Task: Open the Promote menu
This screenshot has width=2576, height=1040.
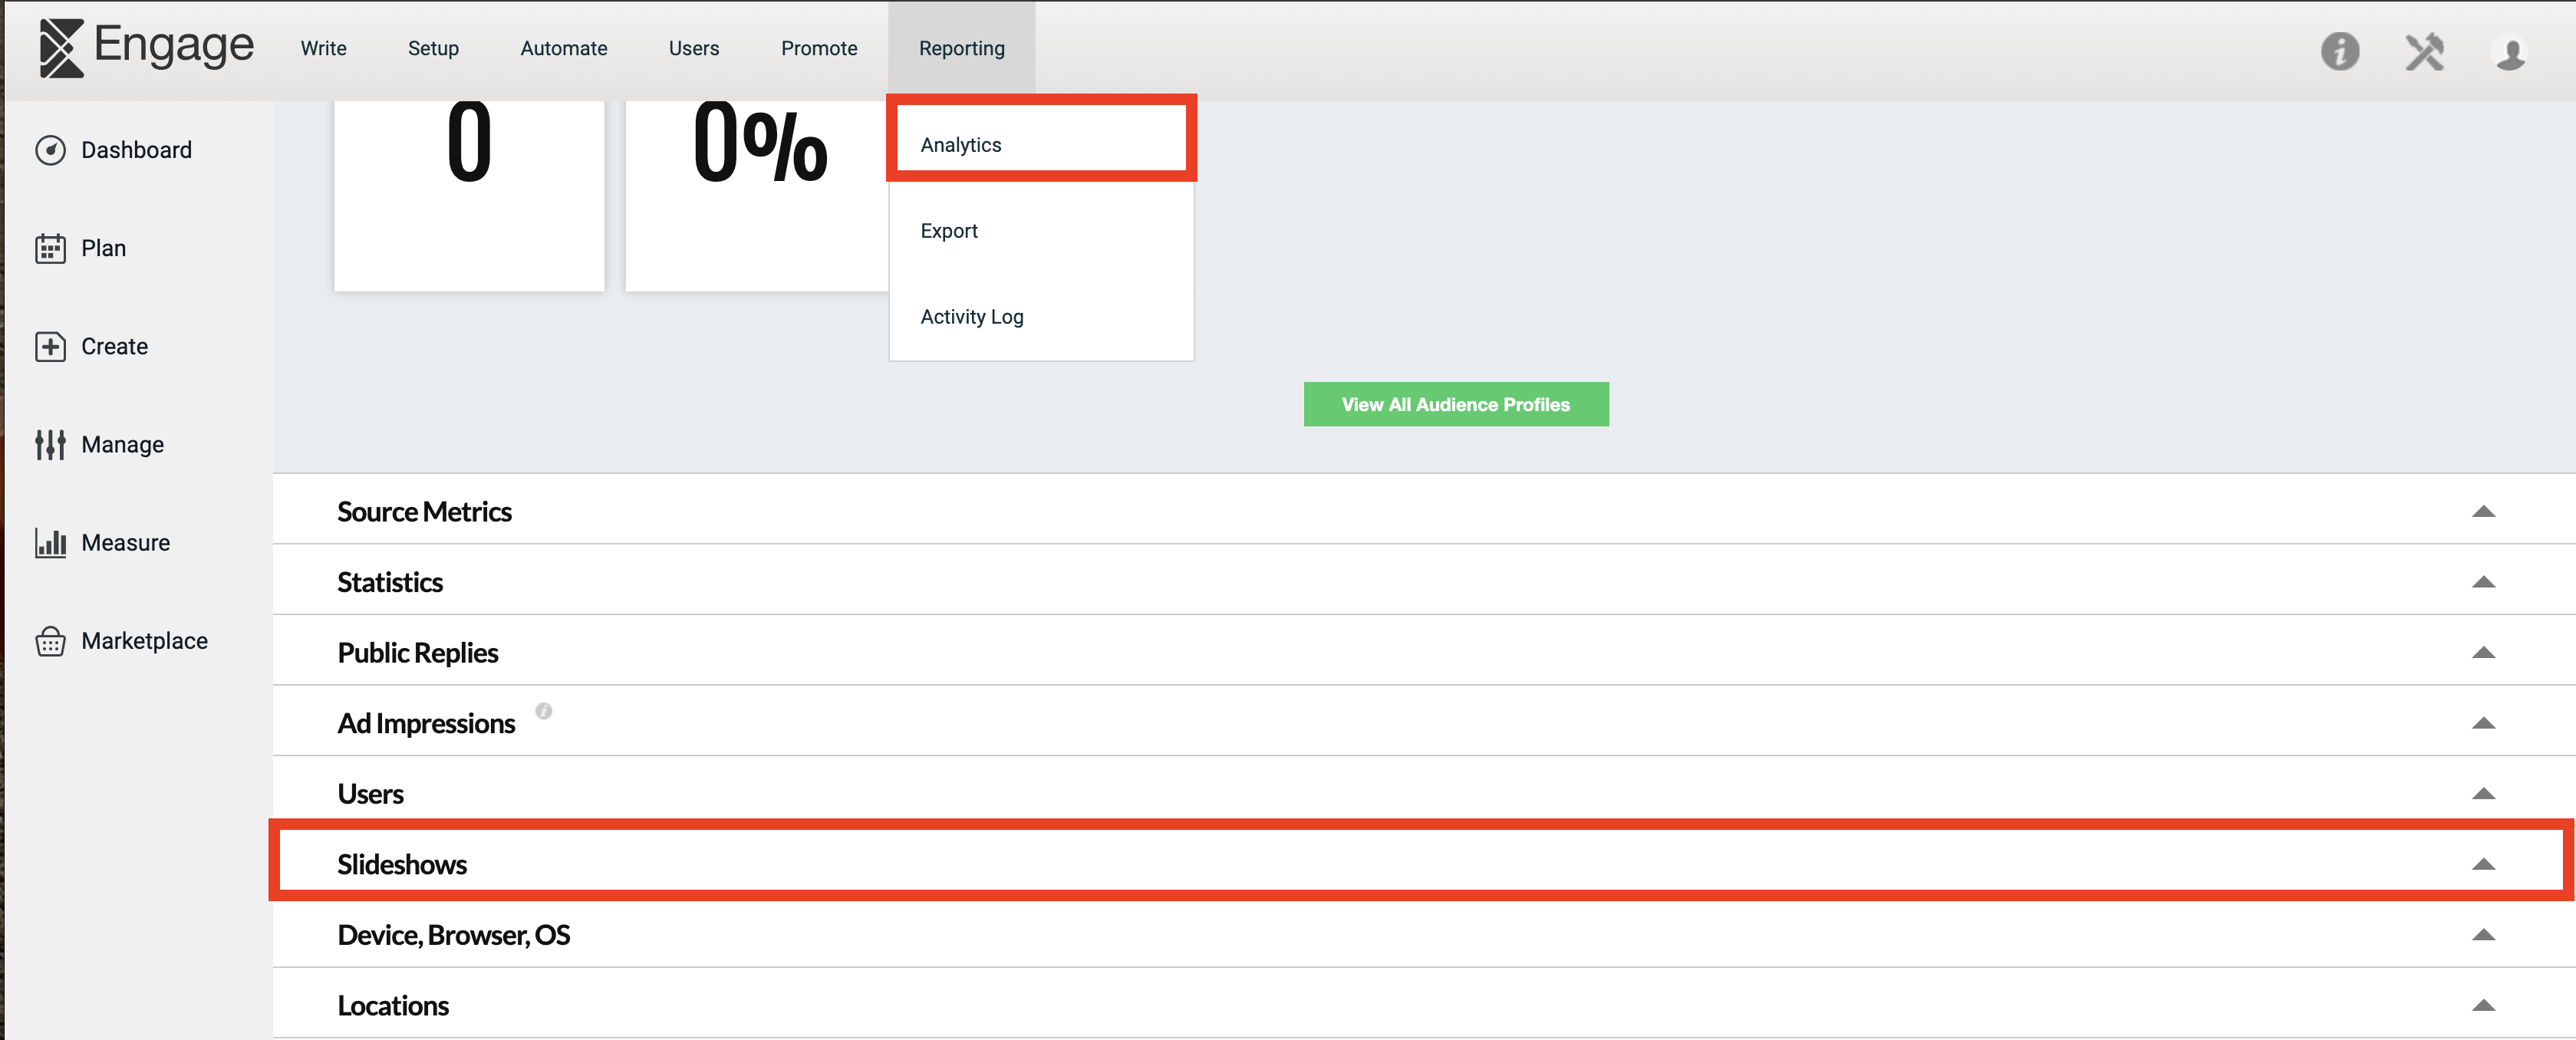Action: coord(819,48)
